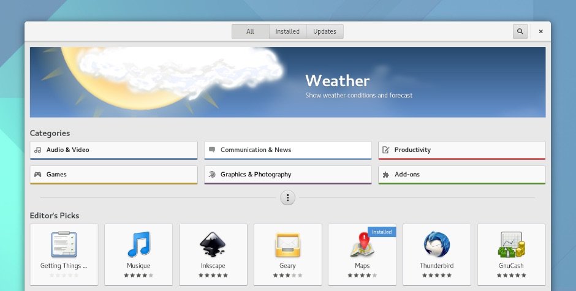Image resolution: width=576 pixels, height=291 pixels.
Task: Click the Thunderbird app name label
Action: click(x=437, y=266)
